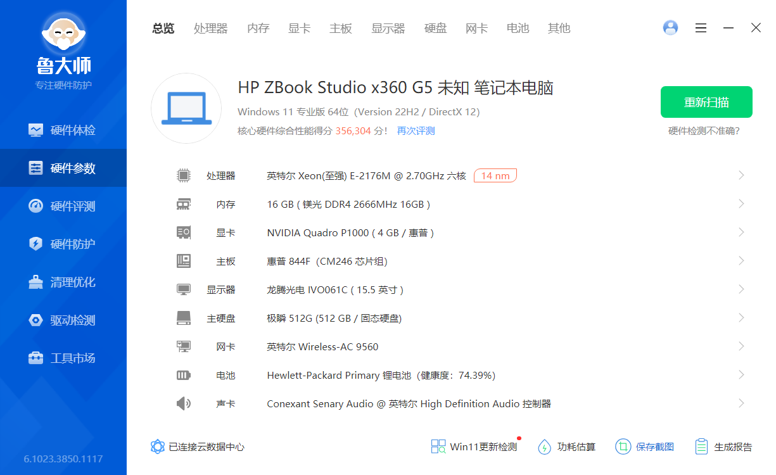Open the 其他 tab
The width and height of the screenshot is (776, 475).
click(x=559, y=28)
